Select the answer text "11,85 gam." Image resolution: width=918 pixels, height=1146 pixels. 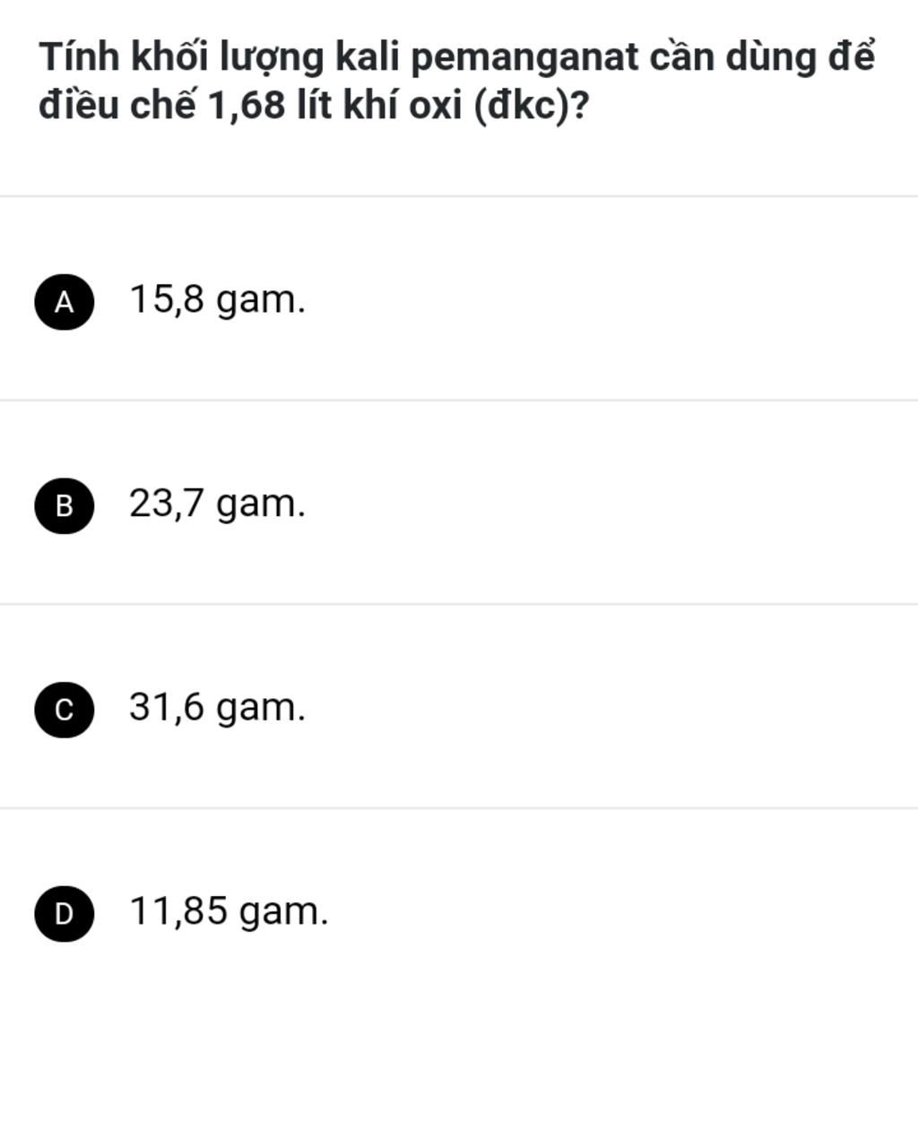point(229,911)
